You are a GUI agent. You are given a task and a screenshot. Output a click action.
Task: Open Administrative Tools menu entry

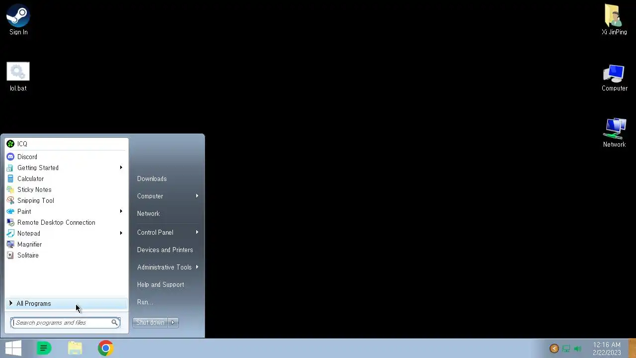[164, 267]
